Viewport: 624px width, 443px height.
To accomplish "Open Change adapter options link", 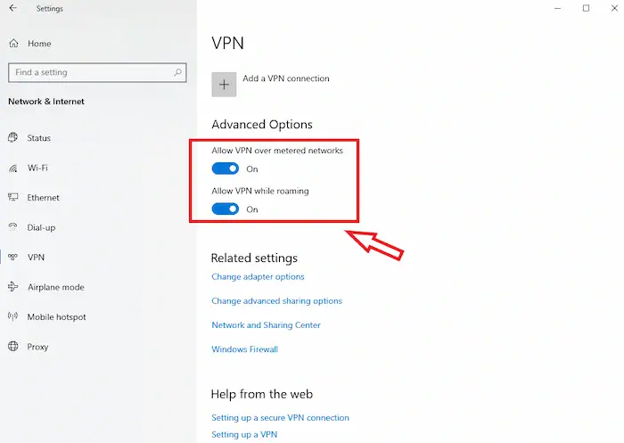I will pyautogui.click(x=258, y=276).
